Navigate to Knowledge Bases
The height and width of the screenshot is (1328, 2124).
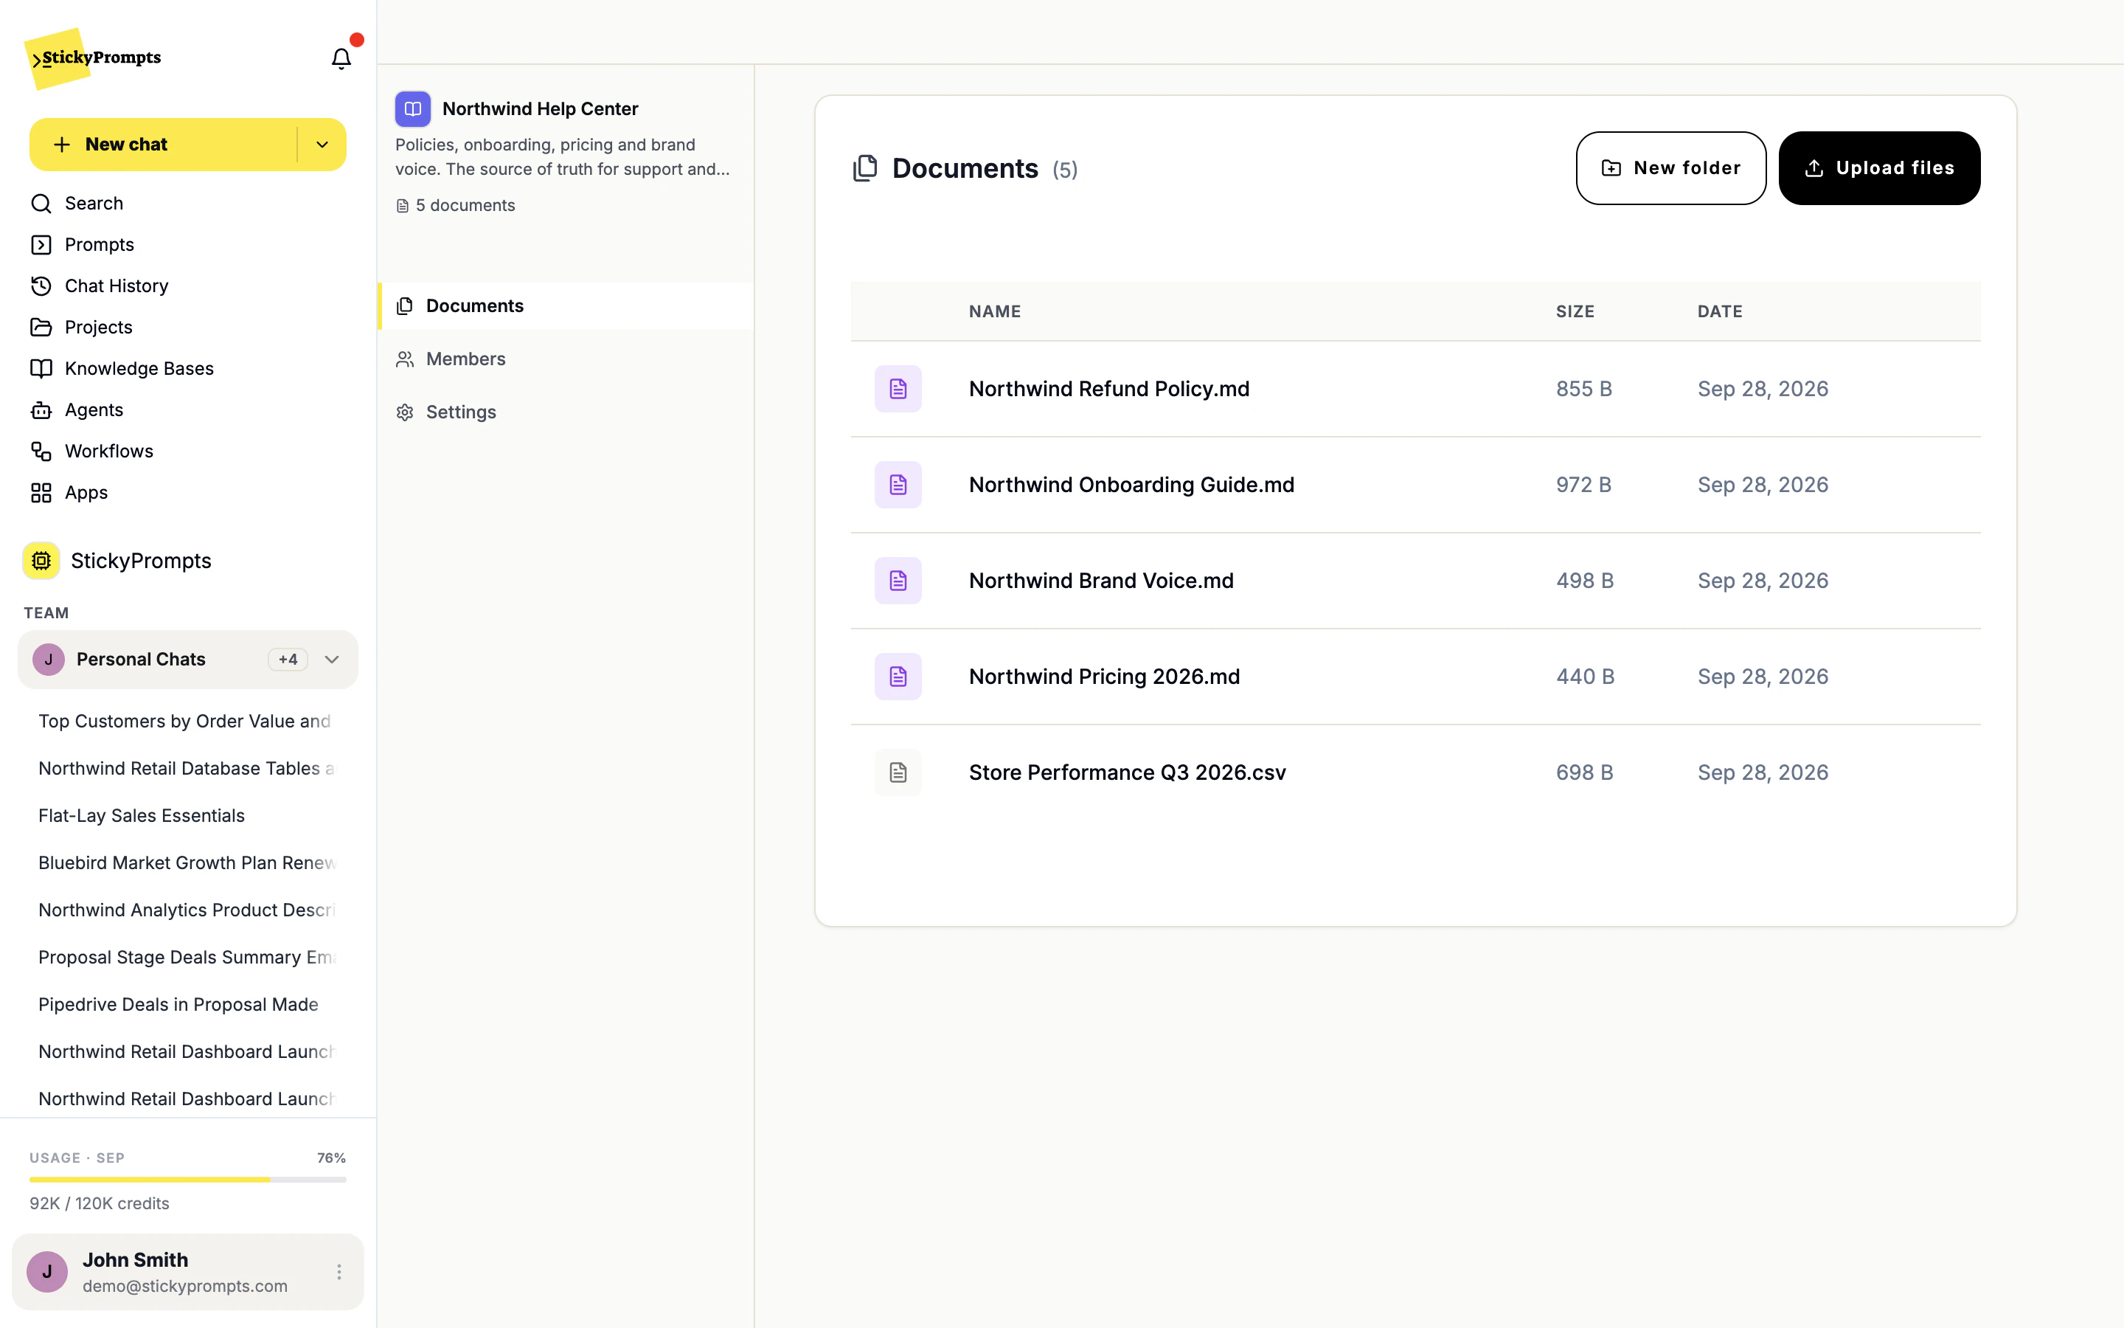tap(188, 368)
